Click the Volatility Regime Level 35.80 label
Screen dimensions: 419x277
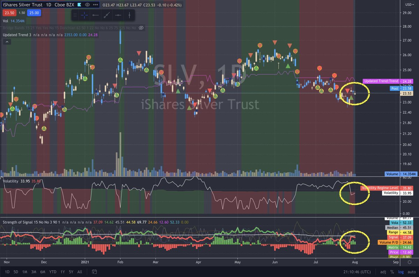click(x=387, y=188)
